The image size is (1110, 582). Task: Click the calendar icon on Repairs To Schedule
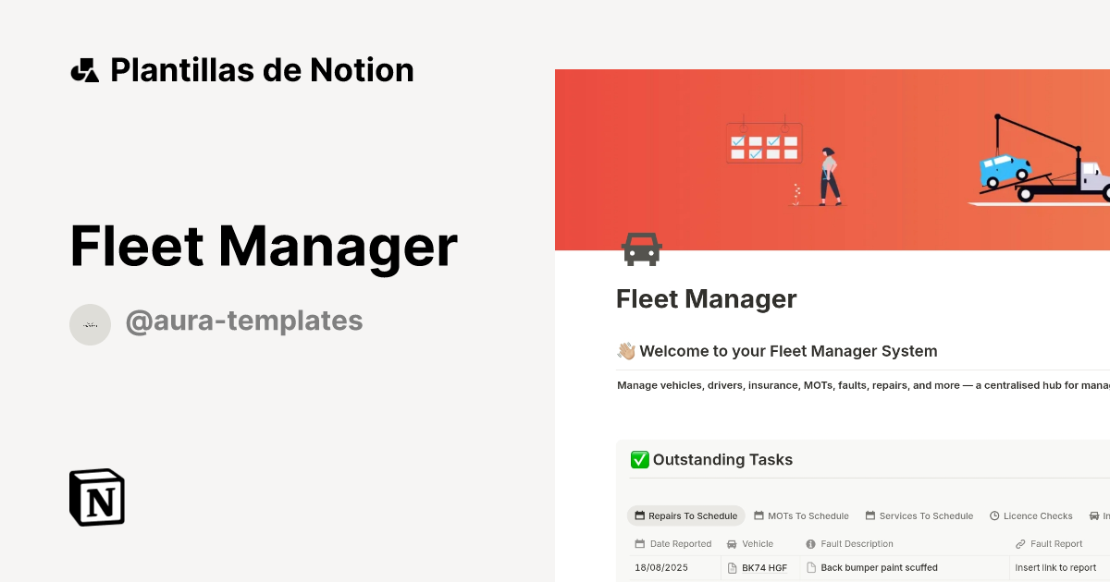638,515
